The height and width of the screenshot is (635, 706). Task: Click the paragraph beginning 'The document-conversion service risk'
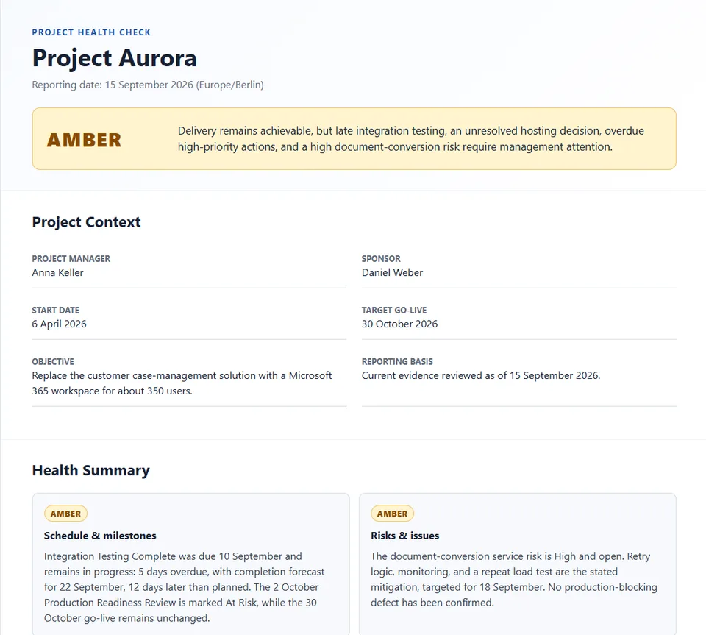[x=514, y=580]
